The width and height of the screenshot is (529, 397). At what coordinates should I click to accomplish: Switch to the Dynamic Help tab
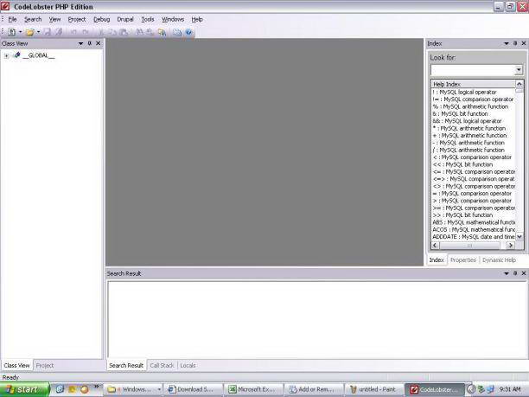tap(500, 260)
